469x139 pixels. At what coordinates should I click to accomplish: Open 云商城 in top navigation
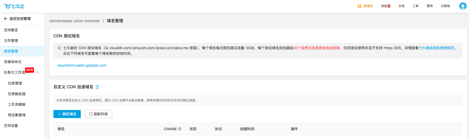point(445,6)
